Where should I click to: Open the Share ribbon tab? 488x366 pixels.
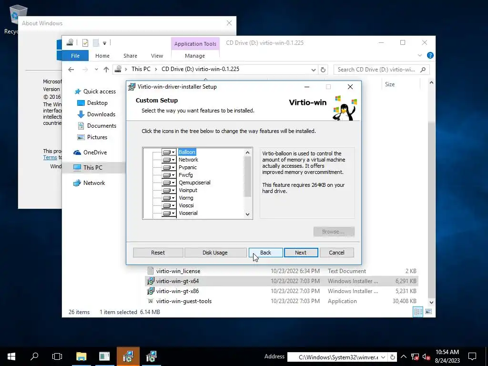[130, 56]
